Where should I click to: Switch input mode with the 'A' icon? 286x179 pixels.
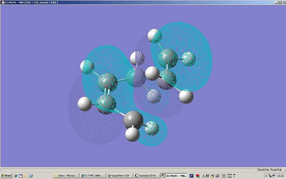(x=203, y=176)
